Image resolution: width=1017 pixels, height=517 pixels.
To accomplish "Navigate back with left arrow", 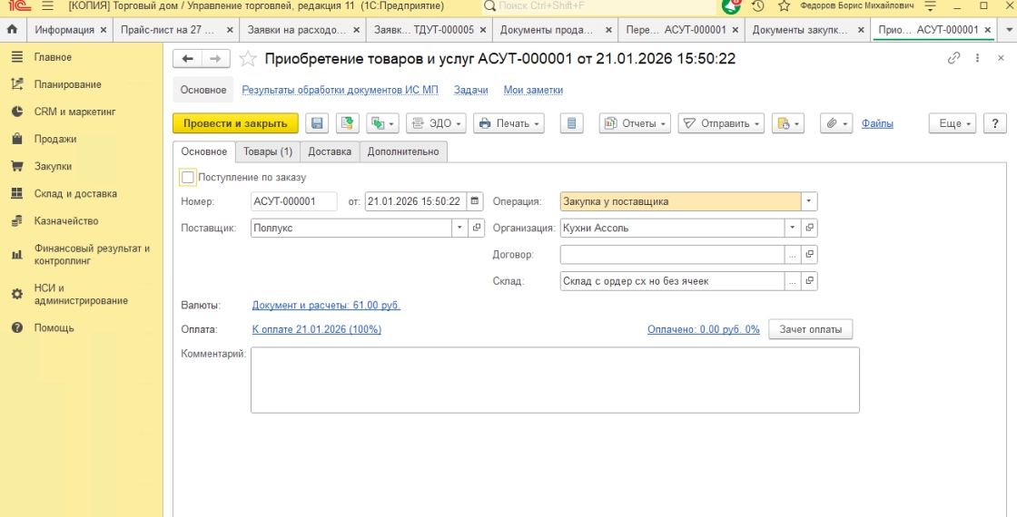I will click(x=187, y=59).
